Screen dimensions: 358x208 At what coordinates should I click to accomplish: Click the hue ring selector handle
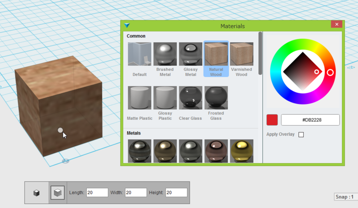point(330,73)
